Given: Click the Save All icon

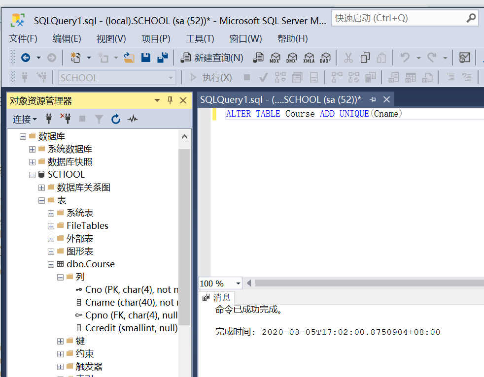Looking at the screenshot, I should 163,58.
